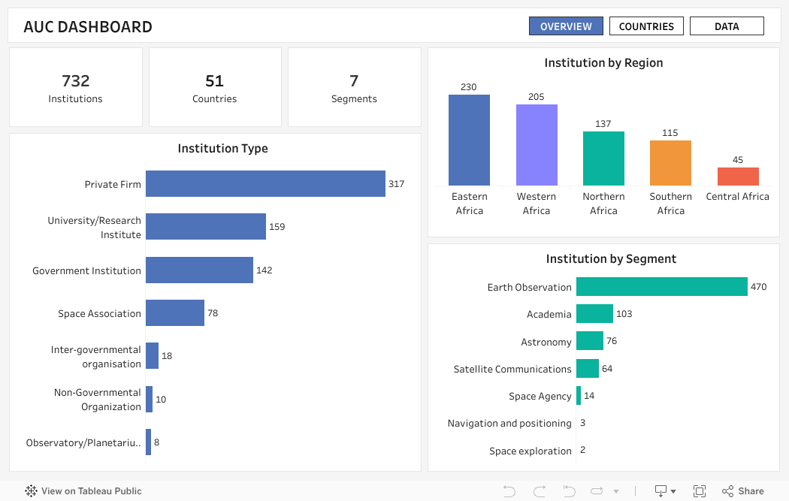Click the 732 Institutions summary card
The width and height of the screenshot is (789, 501).
click(76, 89)
